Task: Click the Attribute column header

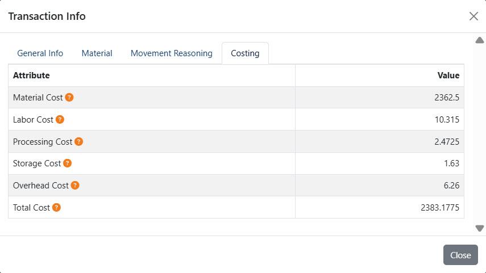Action: point(31,75)
